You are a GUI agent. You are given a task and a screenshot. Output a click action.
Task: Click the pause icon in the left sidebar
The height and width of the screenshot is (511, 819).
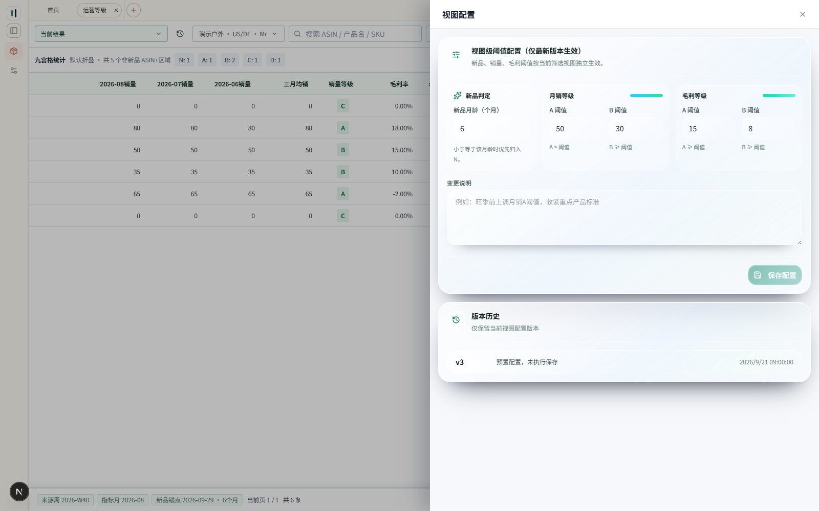[14, 13]
